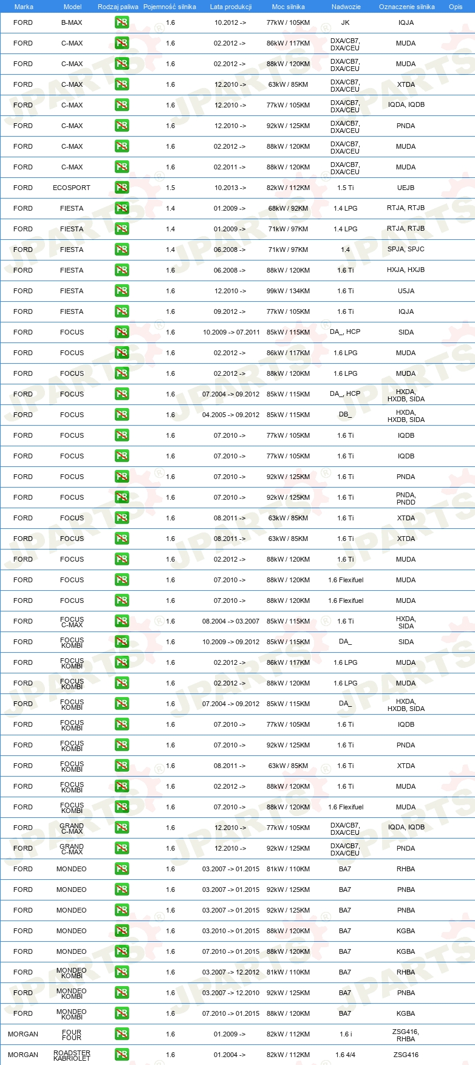Click fuel icon of MORGAN ROADSTER KABRIOLET row
Image resolution: width=475 pixels, height=1065 pixels.
121,1055
